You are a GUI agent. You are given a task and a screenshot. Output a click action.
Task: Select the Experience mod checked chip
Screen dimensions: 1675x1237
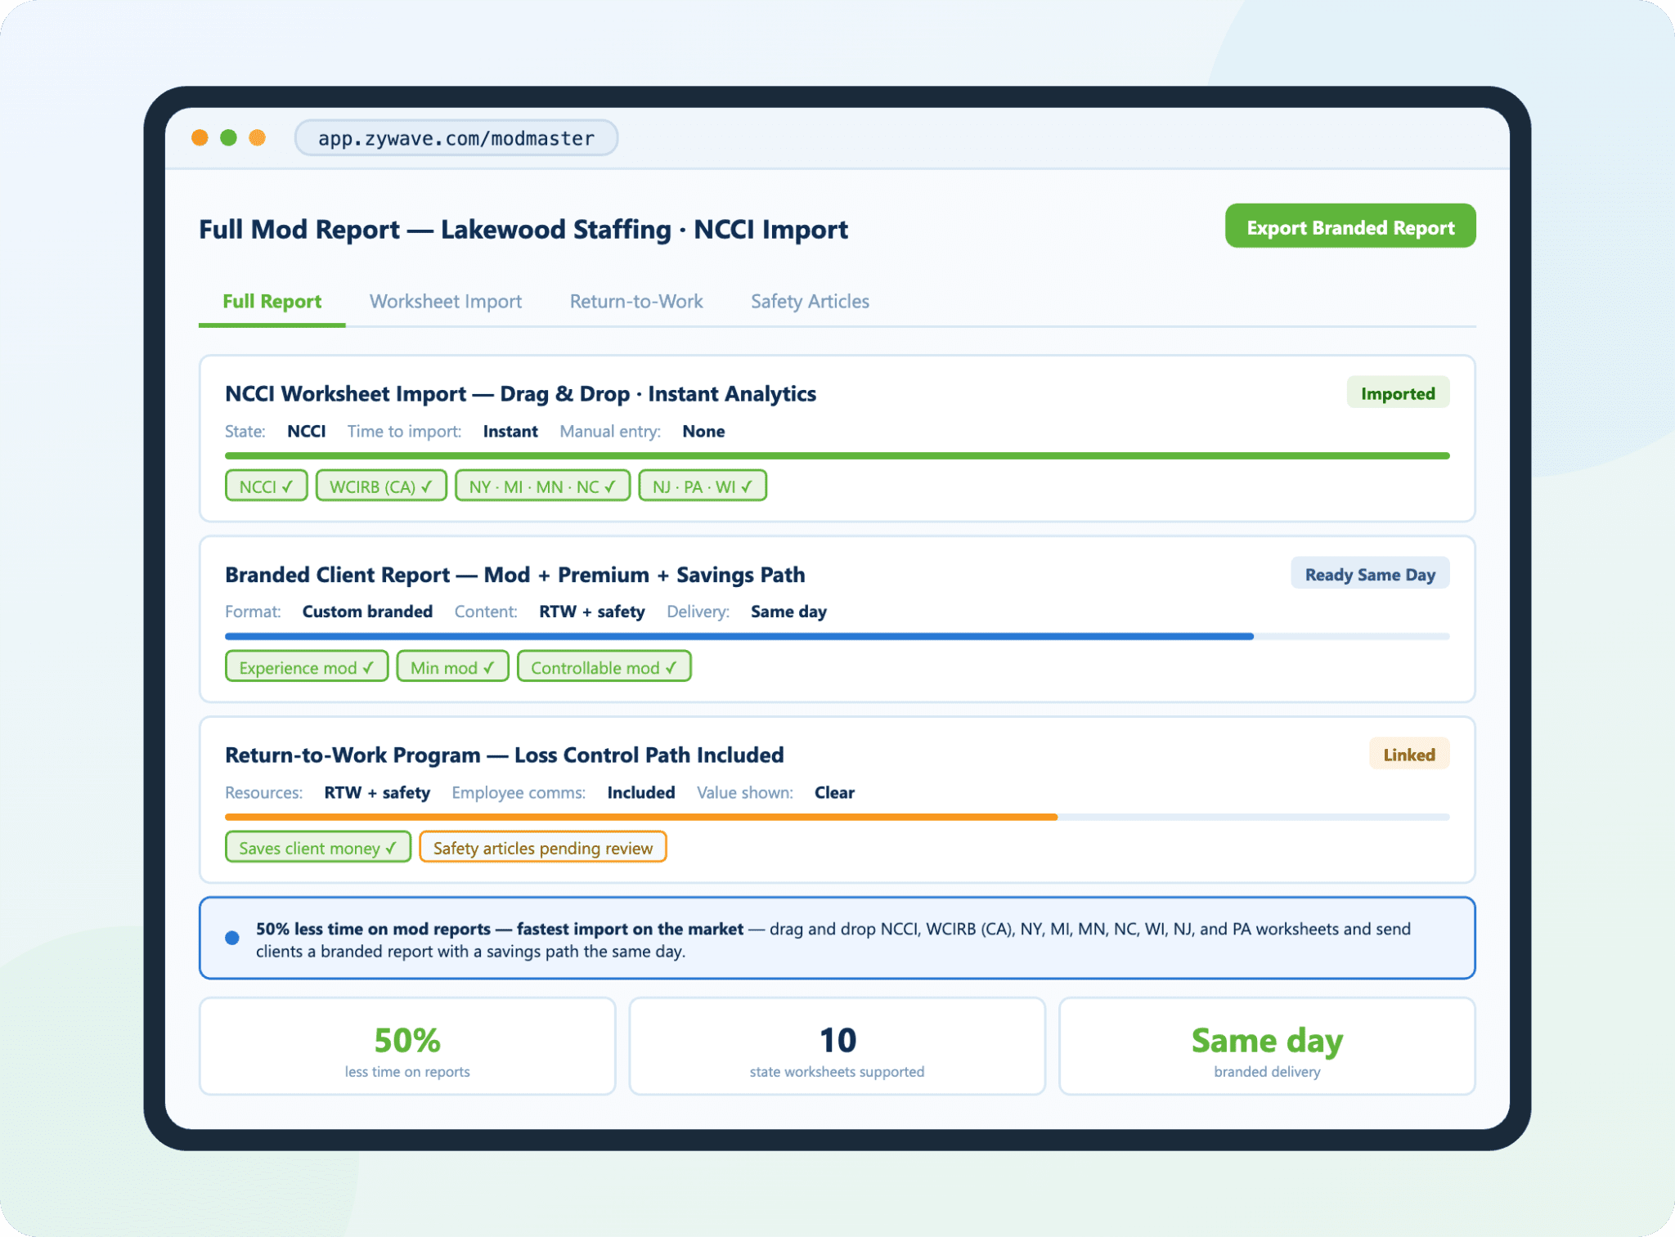click(306, 667)
